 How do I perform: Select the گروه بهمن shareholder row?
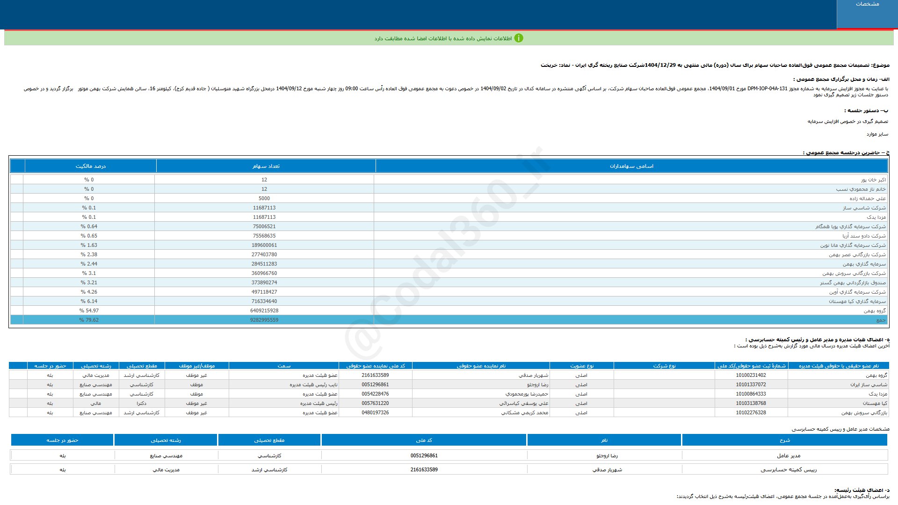click(874, 311)
